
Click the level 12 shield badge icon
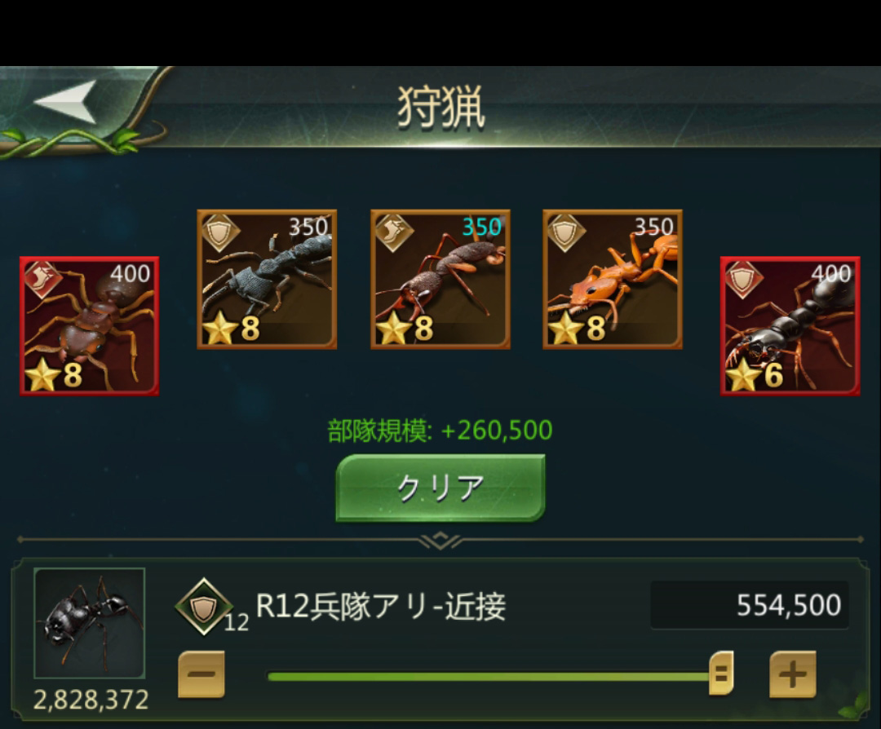[204, 607]
